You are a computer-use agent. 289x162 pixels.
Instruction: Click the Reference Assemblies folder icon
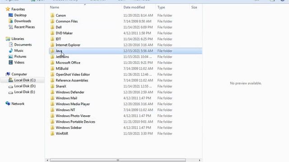click(x=52, y=80)
